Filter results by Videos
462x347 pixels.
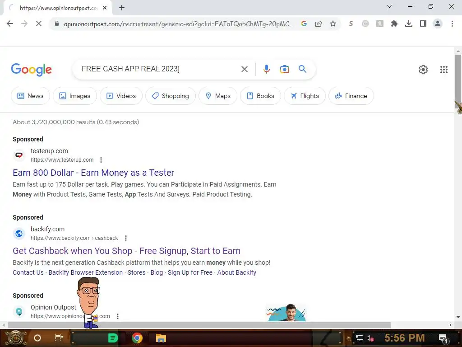click(x=121, y=96)
